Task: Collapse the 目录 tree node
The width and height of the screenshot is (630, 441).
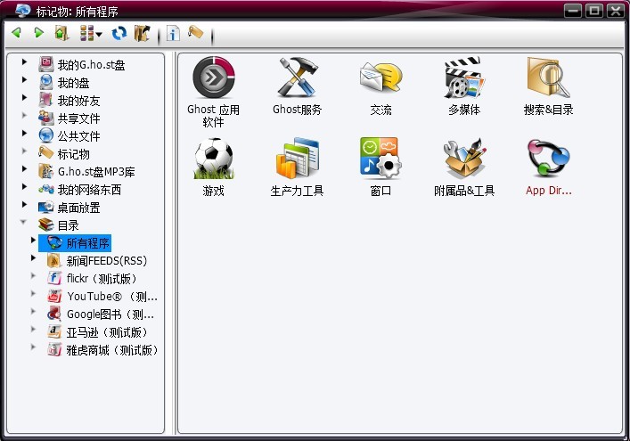Action: point(24,224)
